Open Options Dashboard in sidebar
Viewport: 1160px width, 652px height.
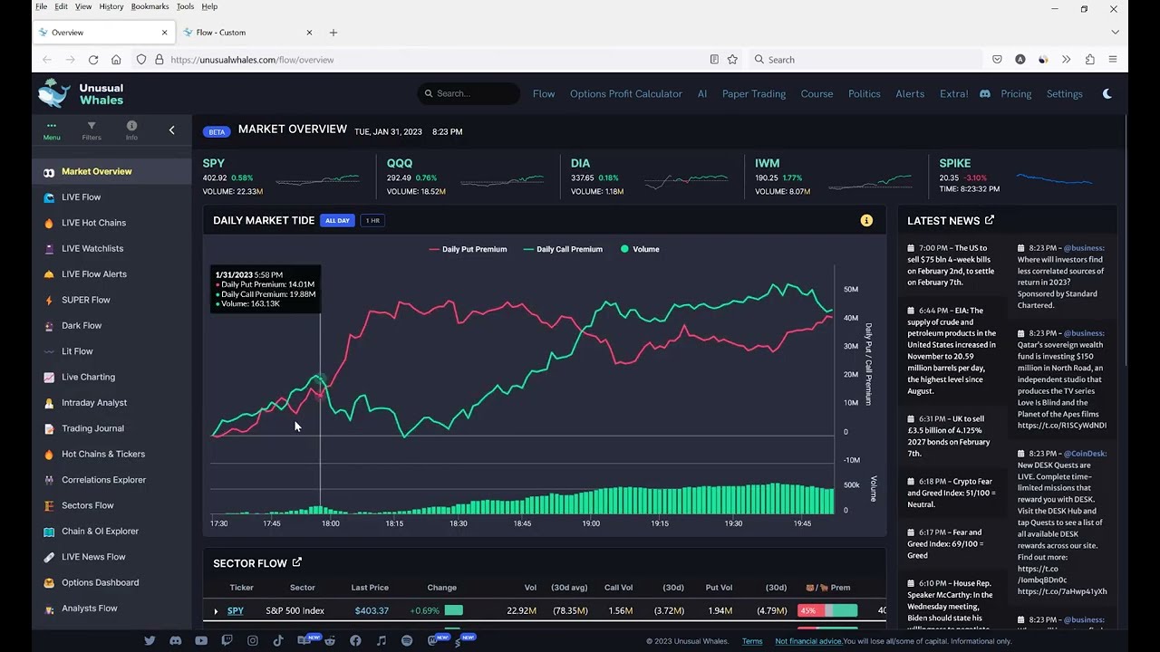click(x=111, y=582)
